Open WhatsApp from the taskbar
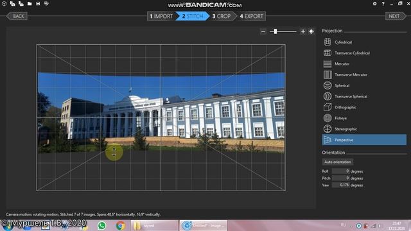This screenshot has height=231, width=411. [101, 225]
